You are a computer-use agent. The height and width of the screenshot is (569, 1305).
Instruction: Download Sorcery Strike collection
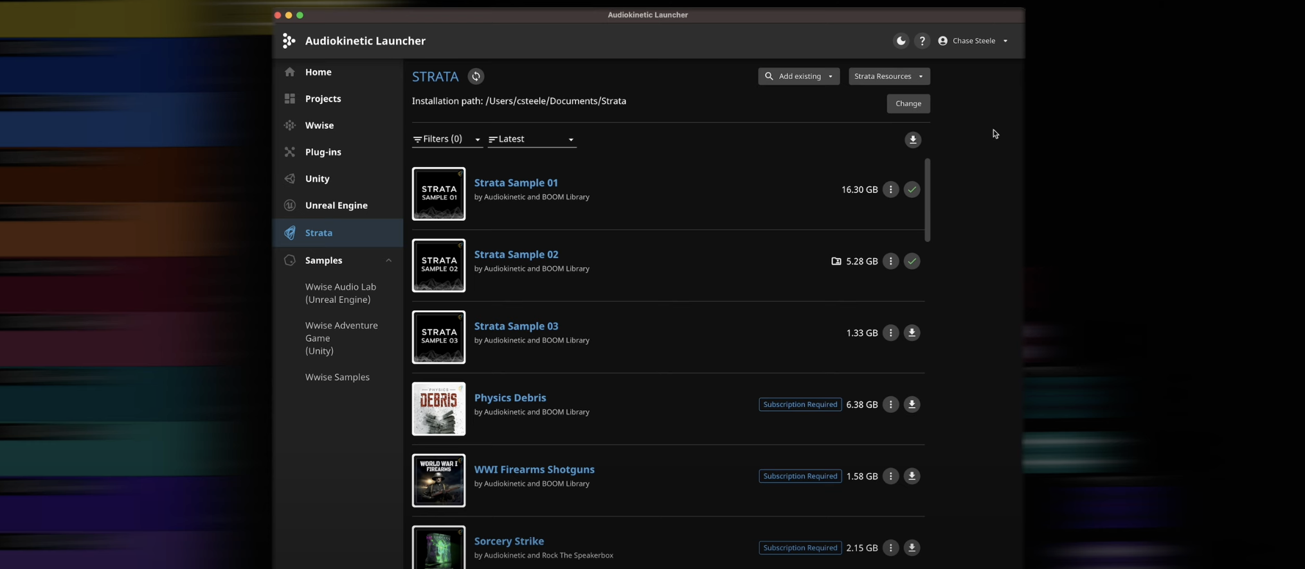(x=912, y=548)
